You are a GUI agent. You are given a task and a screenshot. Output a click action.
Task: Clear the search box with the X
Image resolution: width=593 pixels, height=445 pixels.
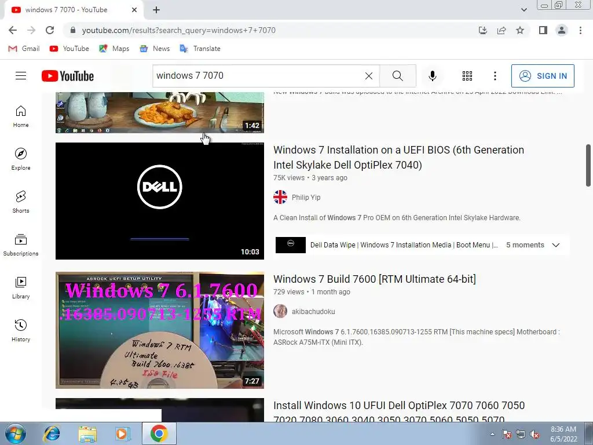coord(369,76)
